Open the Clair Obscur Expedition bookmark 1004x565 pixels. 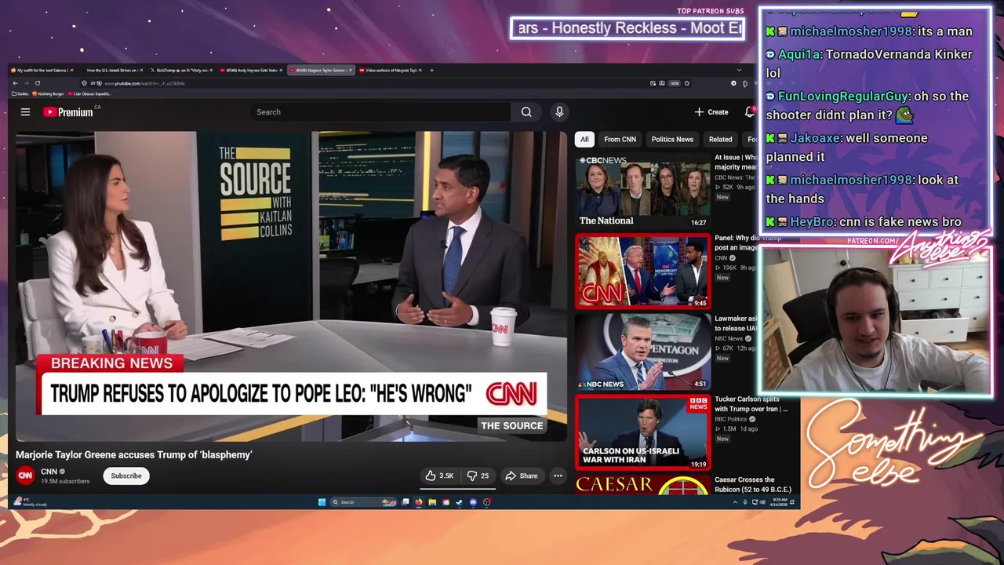point(89,93)
